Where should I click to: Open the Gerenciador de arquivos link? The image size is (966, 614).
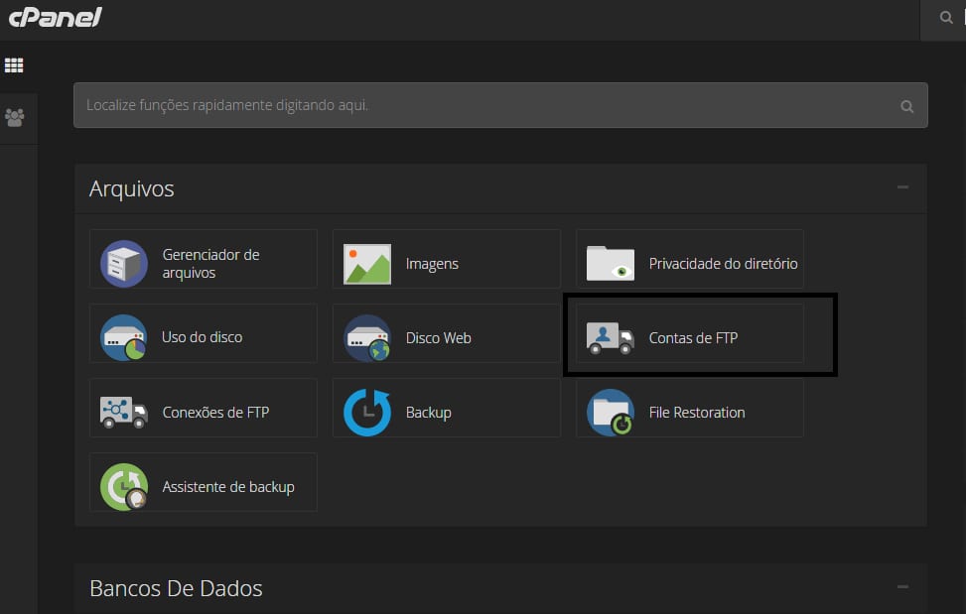click(x=210, y=263)
